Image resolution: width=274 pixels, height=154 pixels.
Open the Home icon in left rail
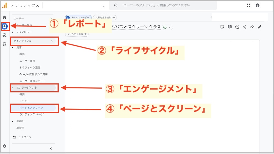point(4,17)
